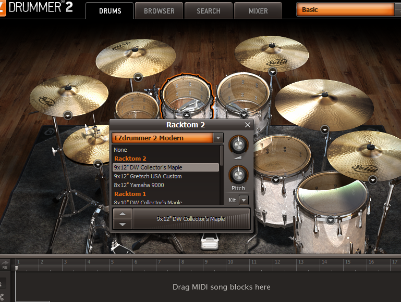Open the large ride cymbal selector arrow
The width and height of the screenshot is (401, 302).
(325, 129)
